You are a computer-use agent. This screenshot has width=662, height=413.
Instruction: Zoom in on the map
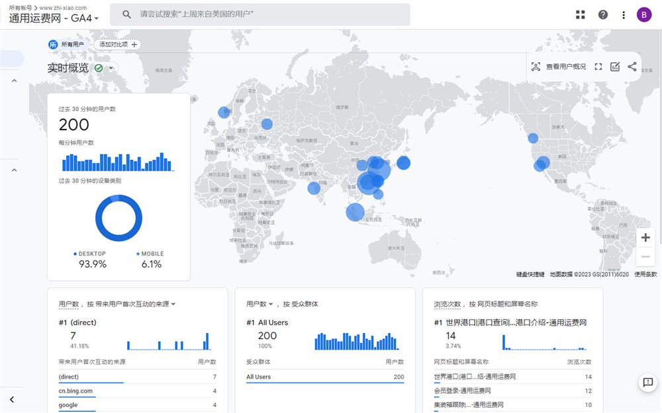click(645, 238)
